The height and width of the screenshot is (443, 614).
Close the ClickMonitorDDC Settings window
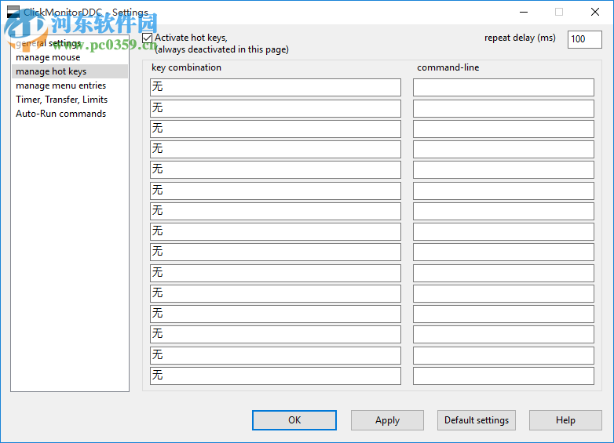pyautogui.click(x=595, y=12)
